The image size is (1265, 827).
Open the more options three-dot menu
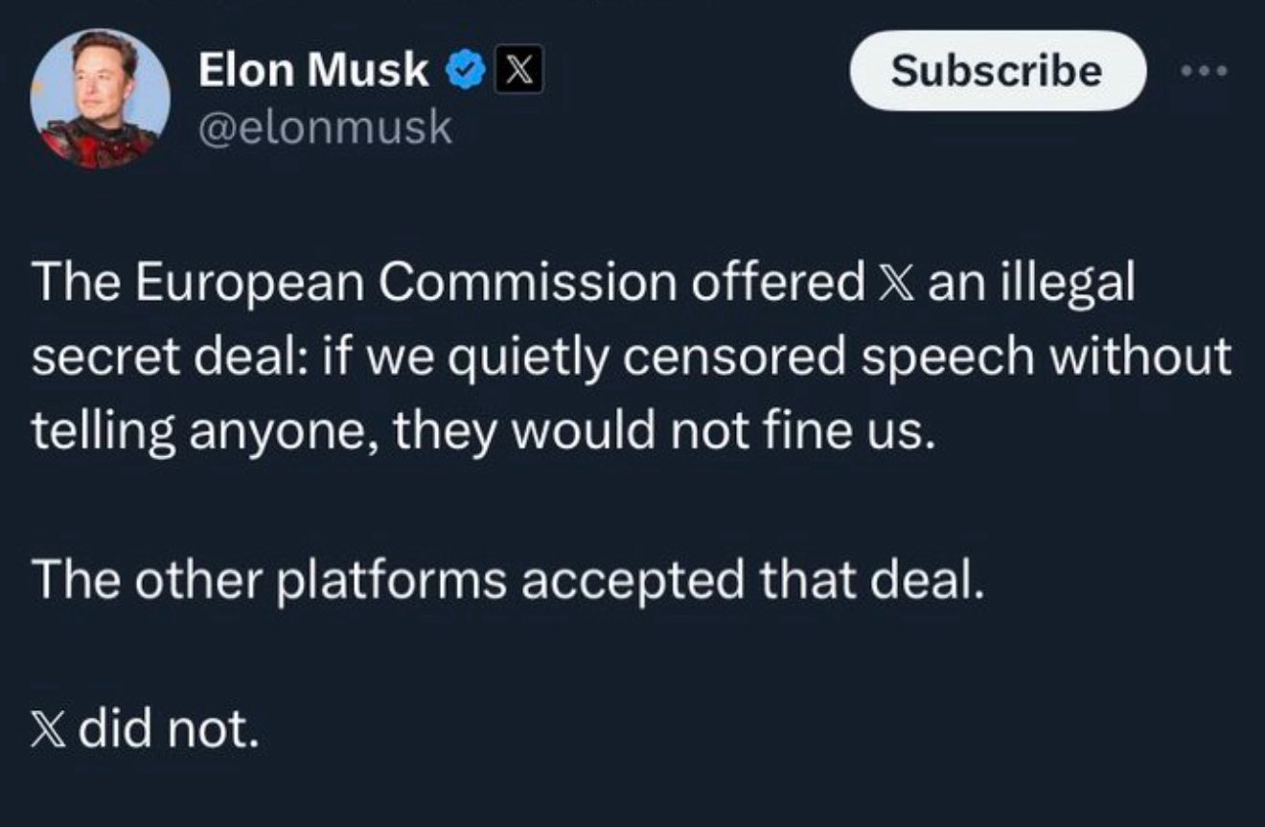(x=1203, y=71)
